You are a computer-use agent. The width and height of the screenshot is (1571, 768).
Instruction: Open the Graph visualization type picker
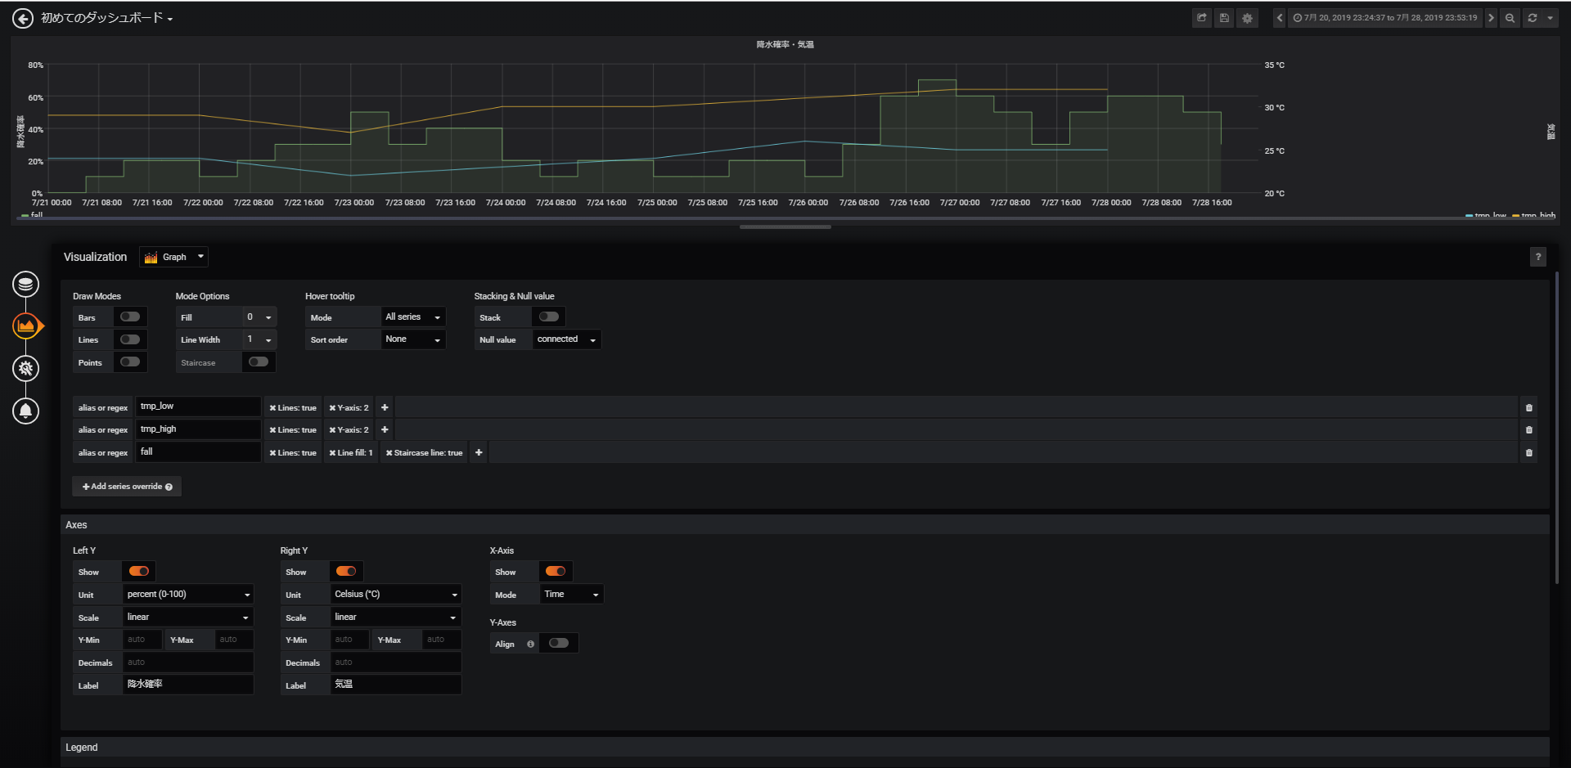[x=174, y=257]
